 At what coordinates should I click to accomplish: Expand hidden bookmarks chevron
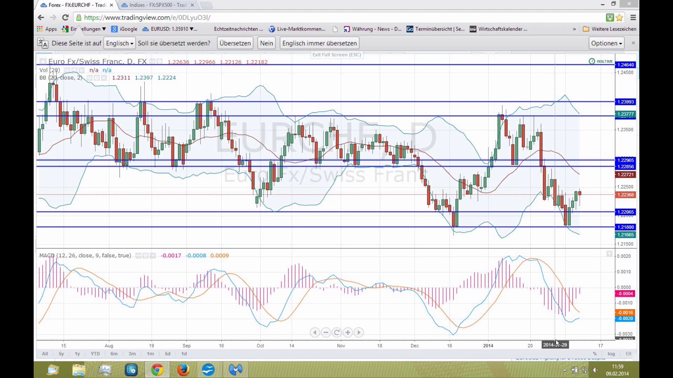click(x=574, y=29)
